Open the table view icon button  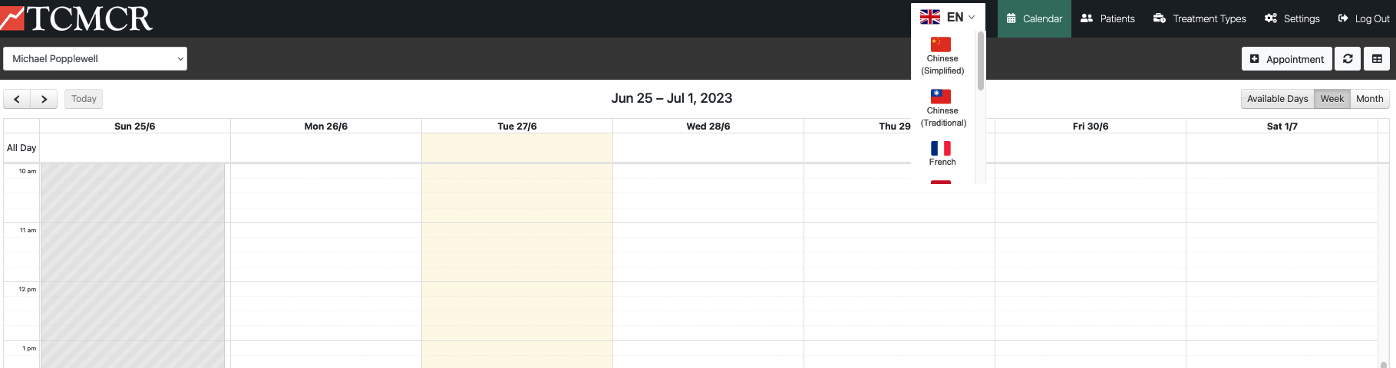pos(1377,59)
